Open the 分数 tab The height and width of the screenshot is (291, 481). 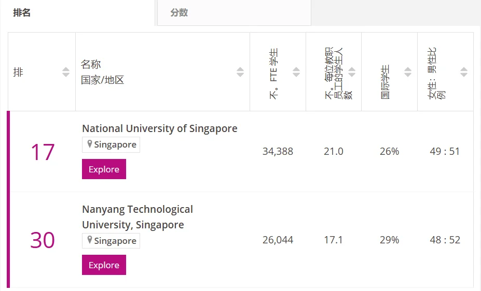234,13
